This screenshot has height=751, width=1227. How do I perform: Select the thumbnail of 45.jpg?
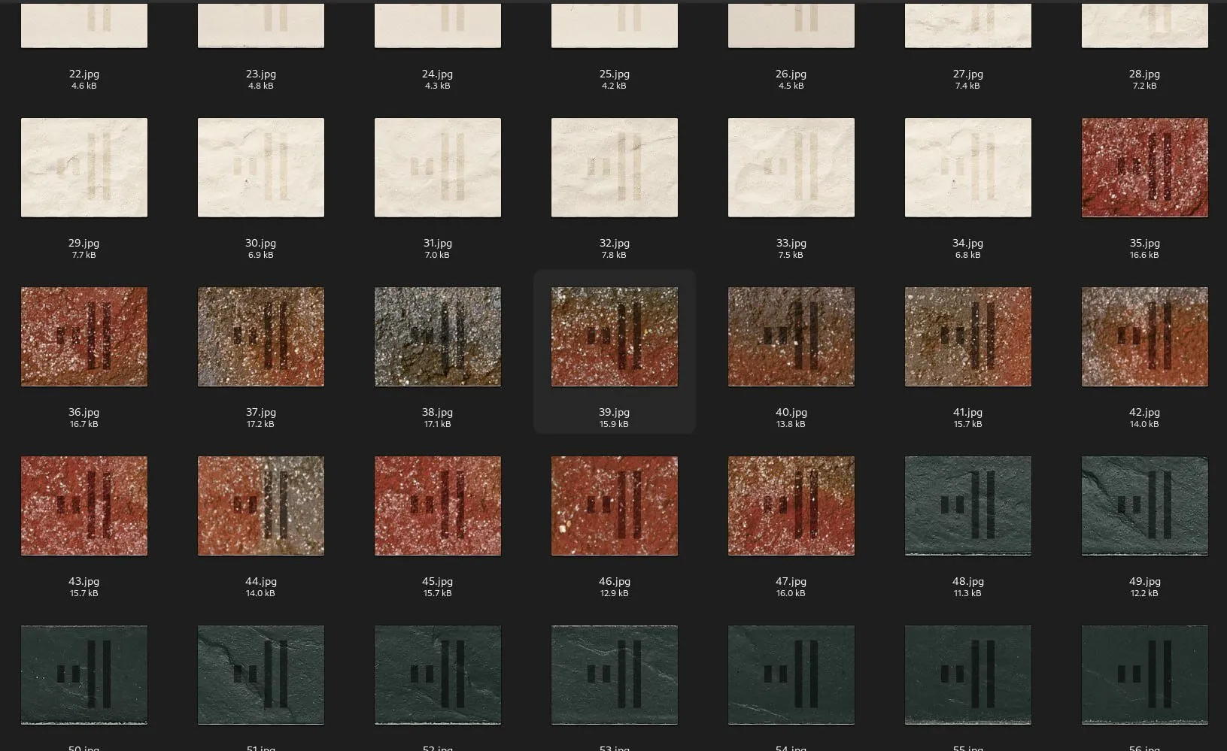pyautogui.click(x=438, y=506)
